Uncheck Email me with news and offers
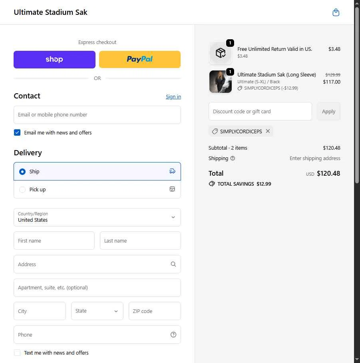The height and width of the screenshot is (363, 360). point(17,132)
